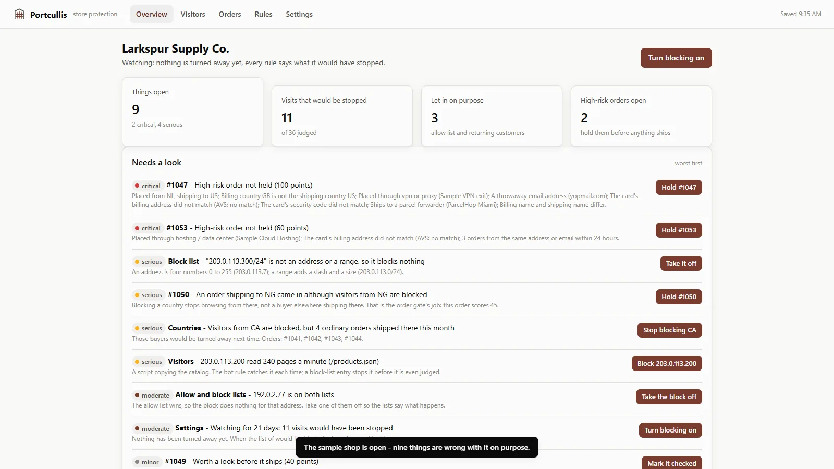The image size is (834, 469).
Task: Click the "2 critical, 4 serious" summary text
Action: (x=157, y=125)
